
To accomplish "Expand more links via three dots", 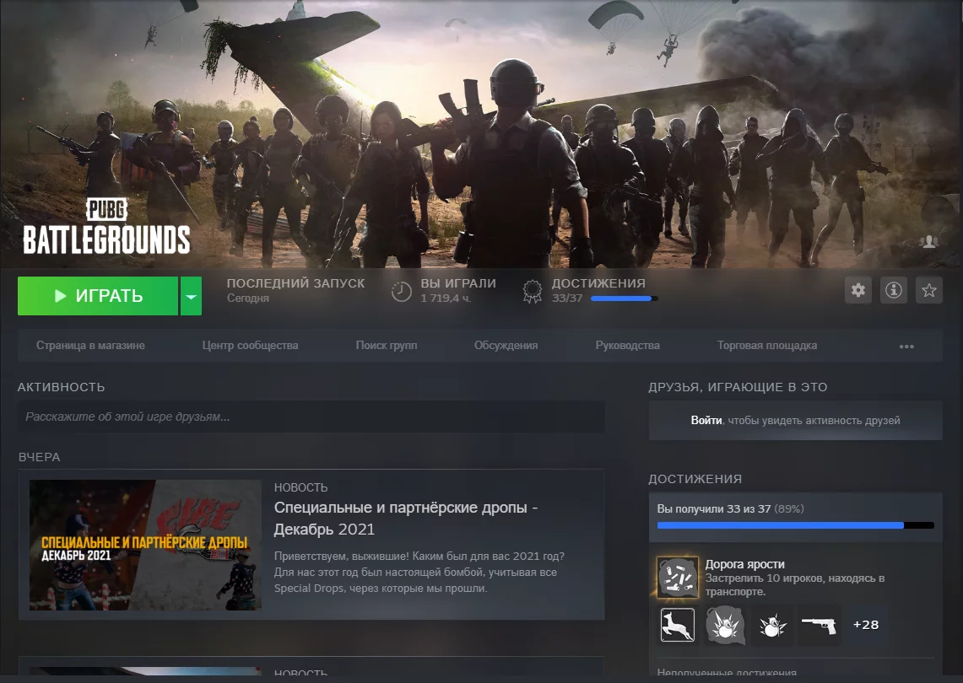I will [906, 346].
